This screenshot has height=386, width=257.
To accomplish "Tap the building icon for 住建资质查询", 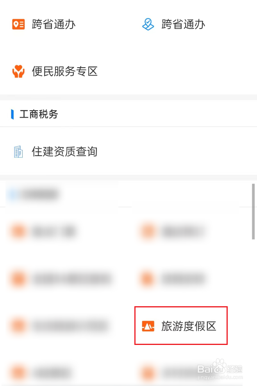I will [x=18, y=152].
